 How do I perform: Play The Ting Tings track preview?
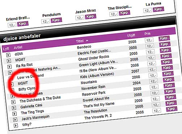(x=14, y=114)
